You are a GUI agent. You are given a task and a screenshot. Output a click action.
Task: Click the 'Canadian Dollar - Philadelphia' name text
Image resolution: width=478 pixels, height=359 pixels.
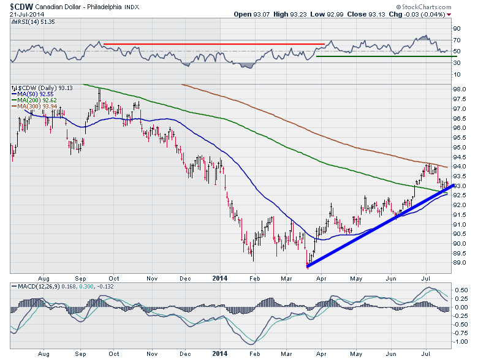click(x=78, y=7)
